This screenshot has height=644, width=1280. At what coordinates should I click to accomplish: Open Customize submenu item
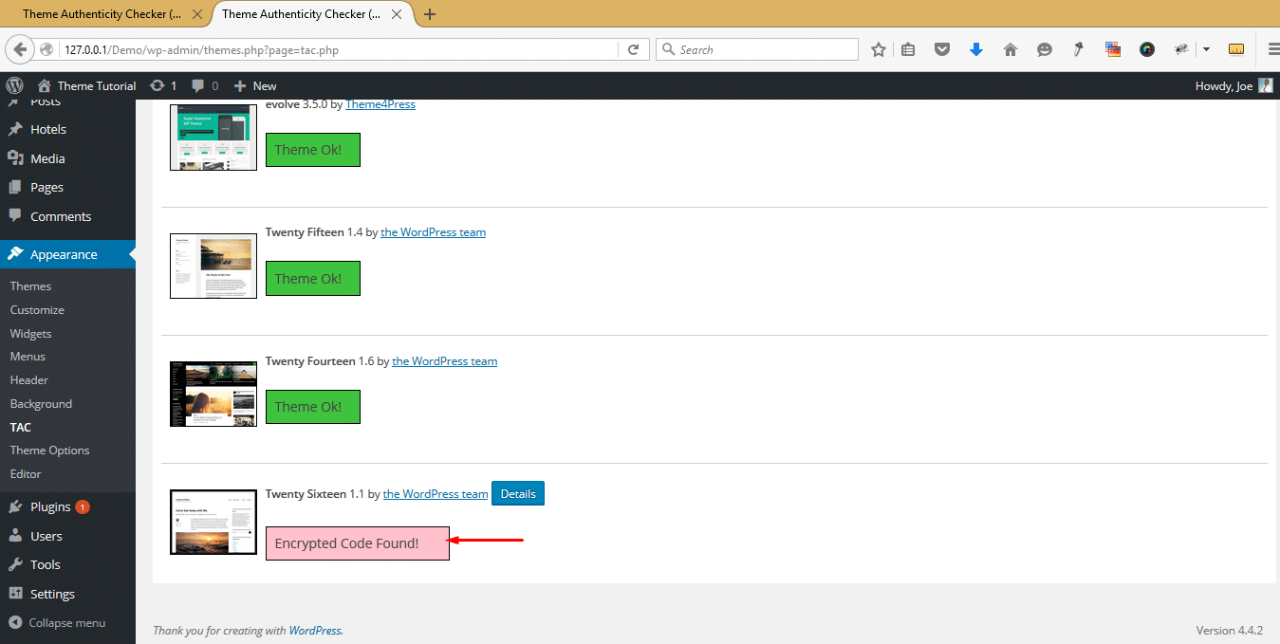(37, 309)
